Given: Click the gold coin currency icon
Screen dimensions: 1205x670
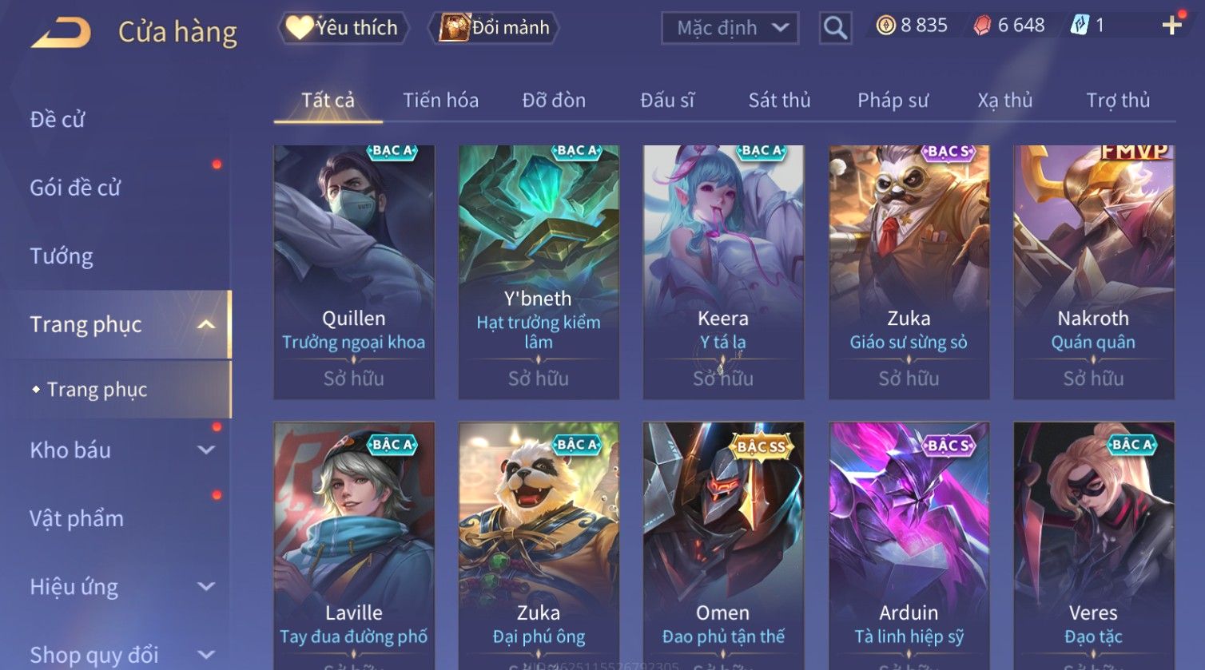Looking at the screenshot, I should (885, 26).
